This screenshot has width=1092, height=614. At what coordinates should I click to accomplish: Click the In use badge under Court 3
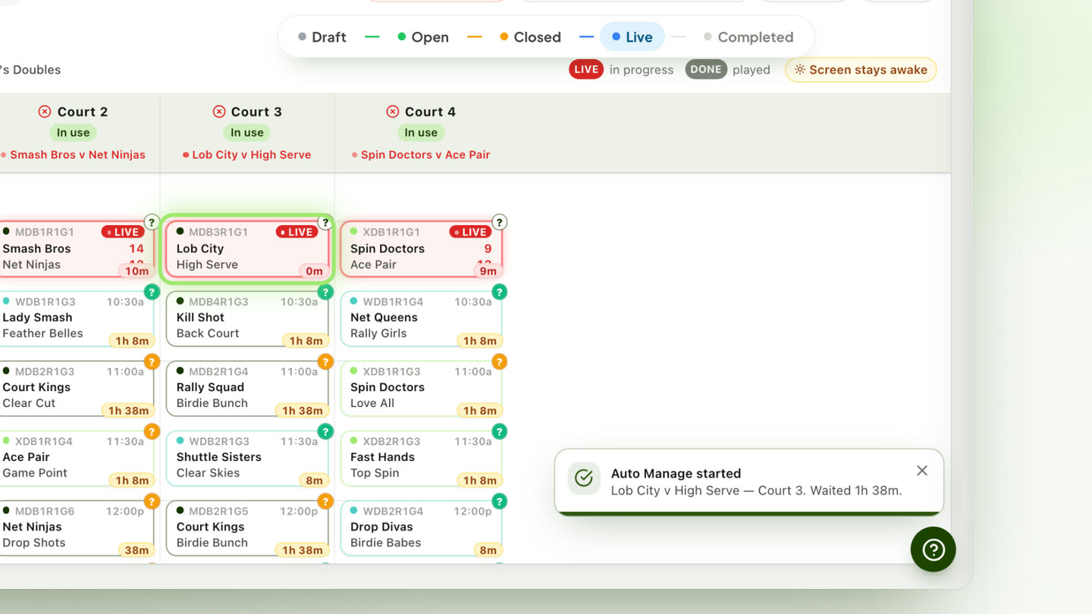[247, 133]
